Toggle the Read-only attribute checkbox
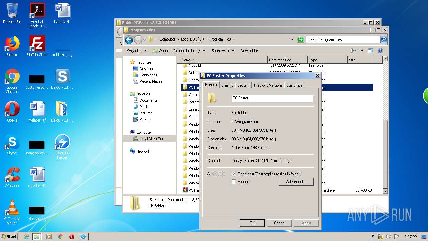 pyautogui.click(x=234, y=174)
